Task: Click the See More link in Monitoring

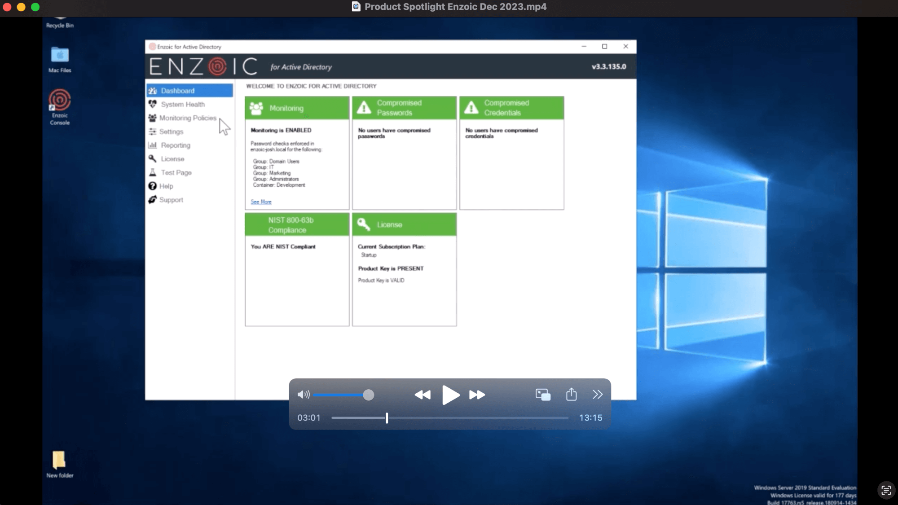Action: (261, 202)
